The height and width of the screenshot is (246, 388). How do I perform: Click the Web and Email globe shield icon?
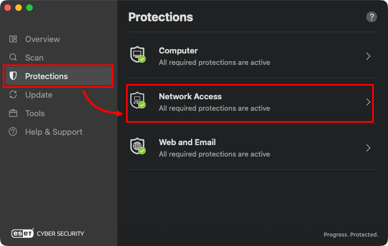coord(138,147)
